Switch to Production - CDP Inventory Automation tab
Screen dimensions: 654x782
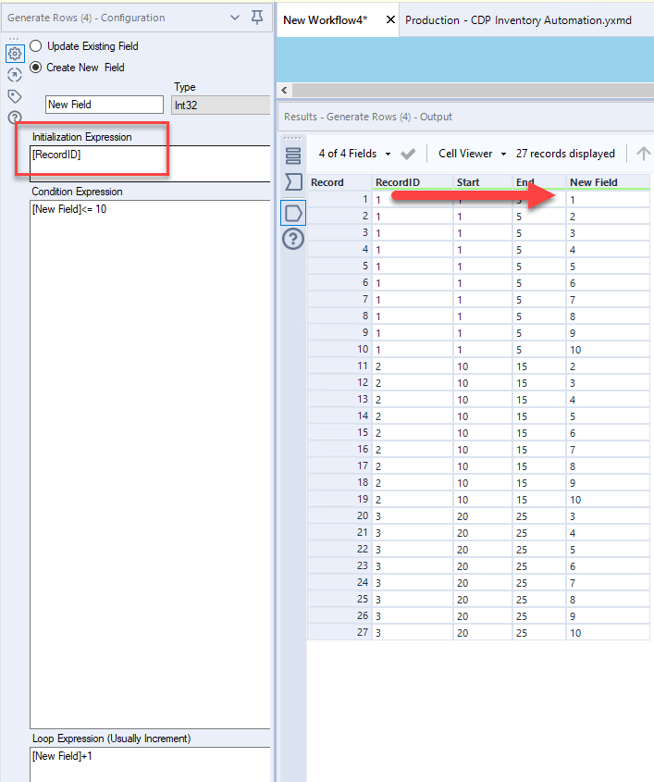pos(518,20)
